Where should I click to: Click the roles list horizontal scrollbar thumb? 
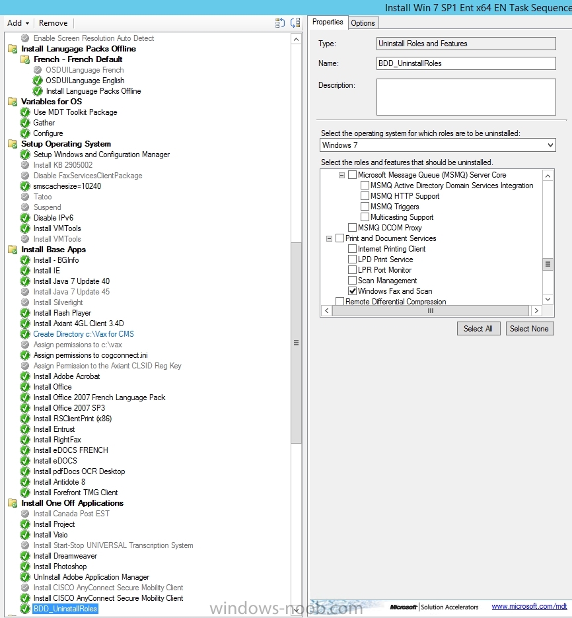[x=431, y=310]
